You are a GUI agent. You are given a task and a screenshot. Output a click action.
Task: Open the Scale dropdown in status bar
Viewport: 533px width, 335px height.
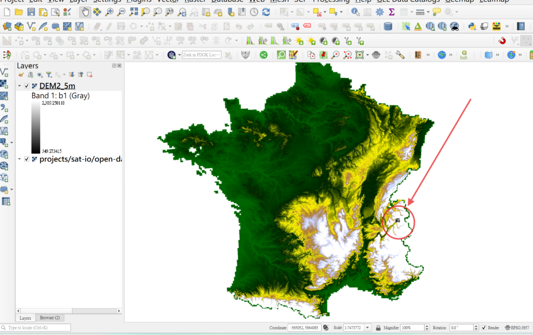click(x=369, y=328)
